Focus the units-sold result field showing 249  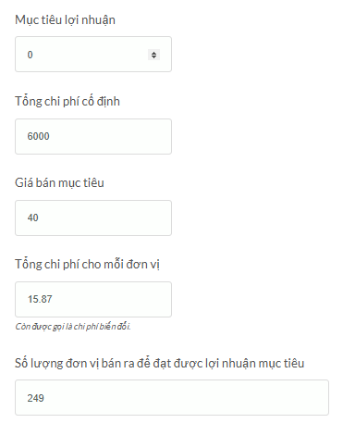pyautogui.click(x=172, y=397)
